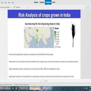Viewport: 91px width, 91px height.
Task: Click the Preview button
Action: pos(87,7)
